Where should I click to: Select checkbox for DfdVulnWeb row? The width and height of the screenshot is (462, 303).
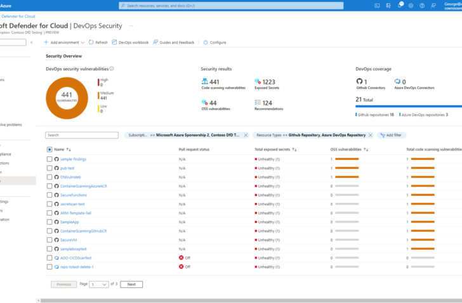[49, 177]
